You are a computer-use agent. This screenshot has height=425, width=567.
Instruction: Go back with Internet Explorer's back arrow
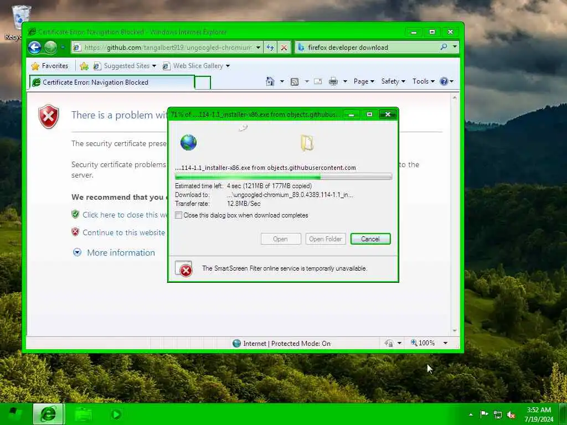pyautogui.click(x=35, y=48)
